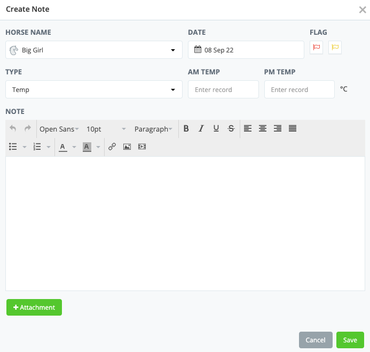Insert a link using the chain icon
The image size is (370, 352).
[112, 147]
